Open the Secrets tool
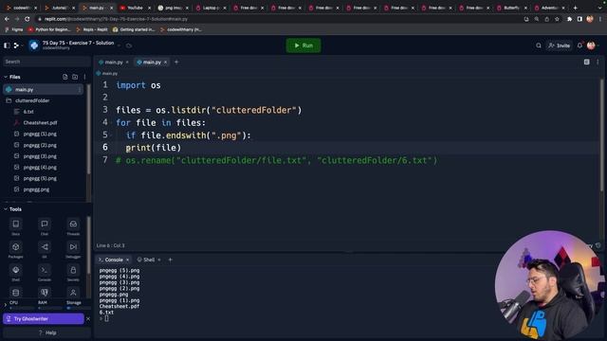 coord(73,272)
